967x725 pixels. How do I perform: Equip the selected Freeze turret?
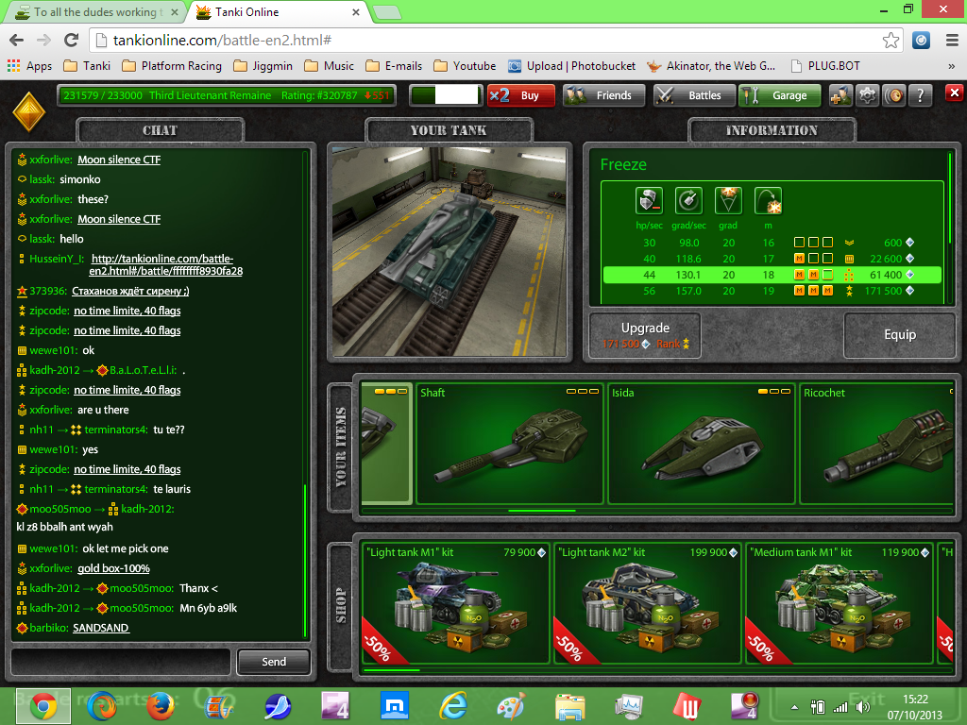pos(899,335)
